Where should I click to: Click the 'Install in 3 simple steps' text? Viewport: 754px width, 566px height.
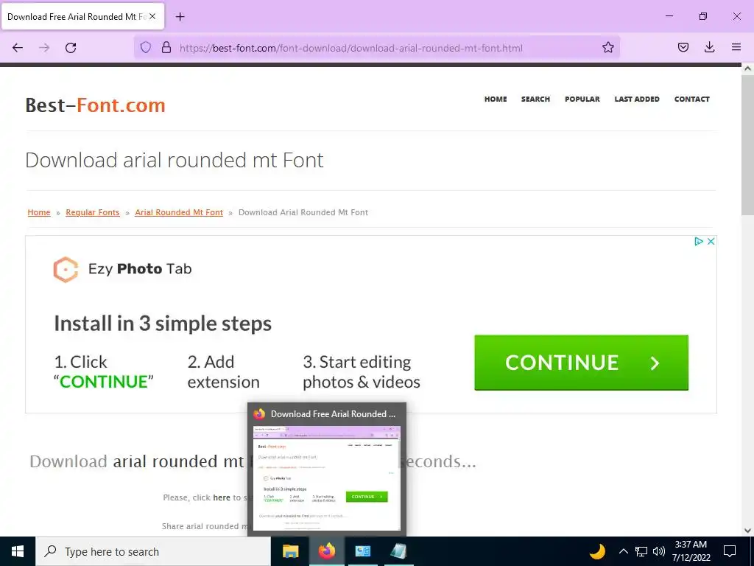tap(163, 324)
